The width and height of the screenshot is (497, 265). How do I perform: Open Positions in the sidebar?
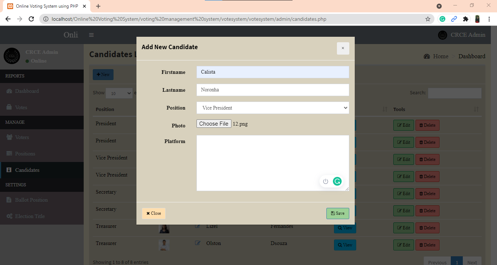[x=42, y=154]
